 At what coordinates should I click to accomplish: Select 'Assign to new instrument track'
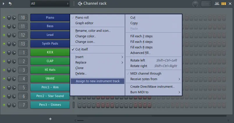point(97,81)
